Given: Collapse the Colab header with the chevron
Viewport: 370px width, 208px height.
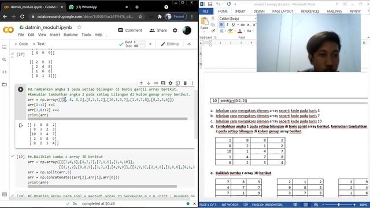Looking at the screenshot, I should (x=189, y=44).
